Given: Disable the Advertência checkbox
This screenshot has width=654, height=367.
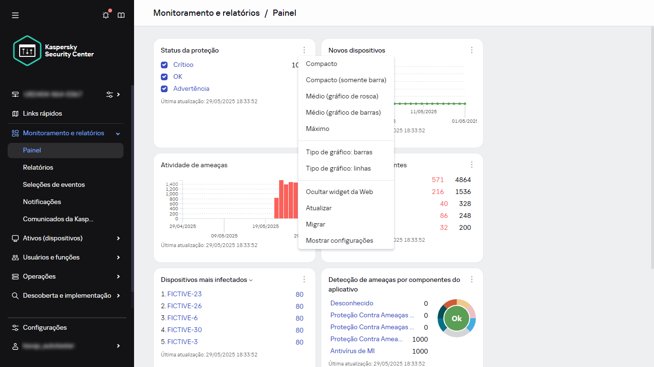Looking at the screenshot, I should coord(164,88).
